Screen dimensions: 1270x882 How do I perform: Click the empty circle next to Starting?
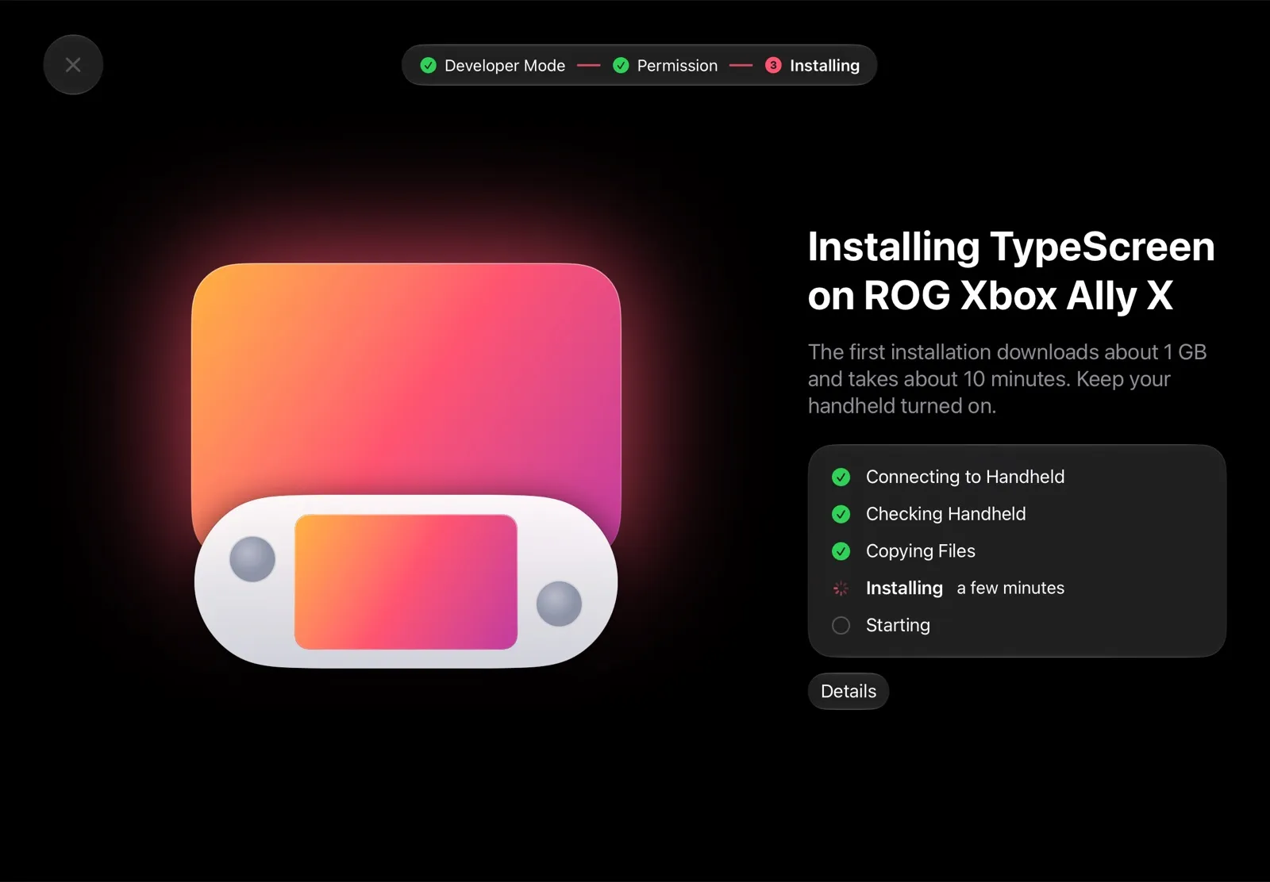tap(841, 626)
